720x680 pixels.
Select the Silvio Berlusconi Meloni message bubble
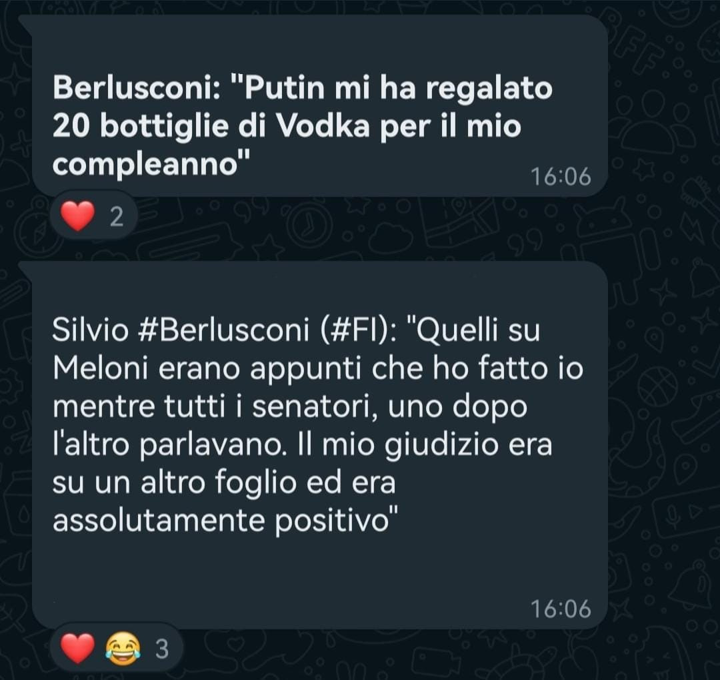coord(319,445)
